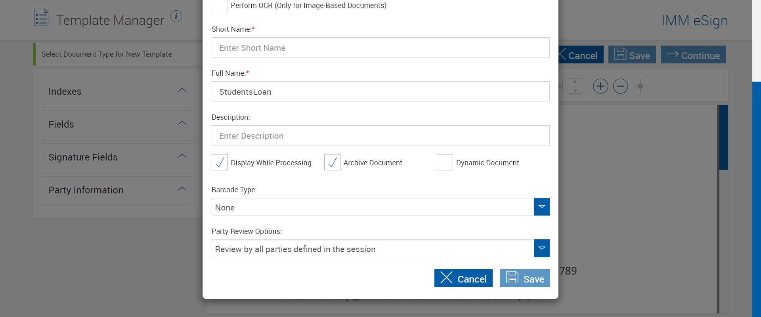Enable the Perform OCR checkbox
Screen dimensions: 761x317
220,6
